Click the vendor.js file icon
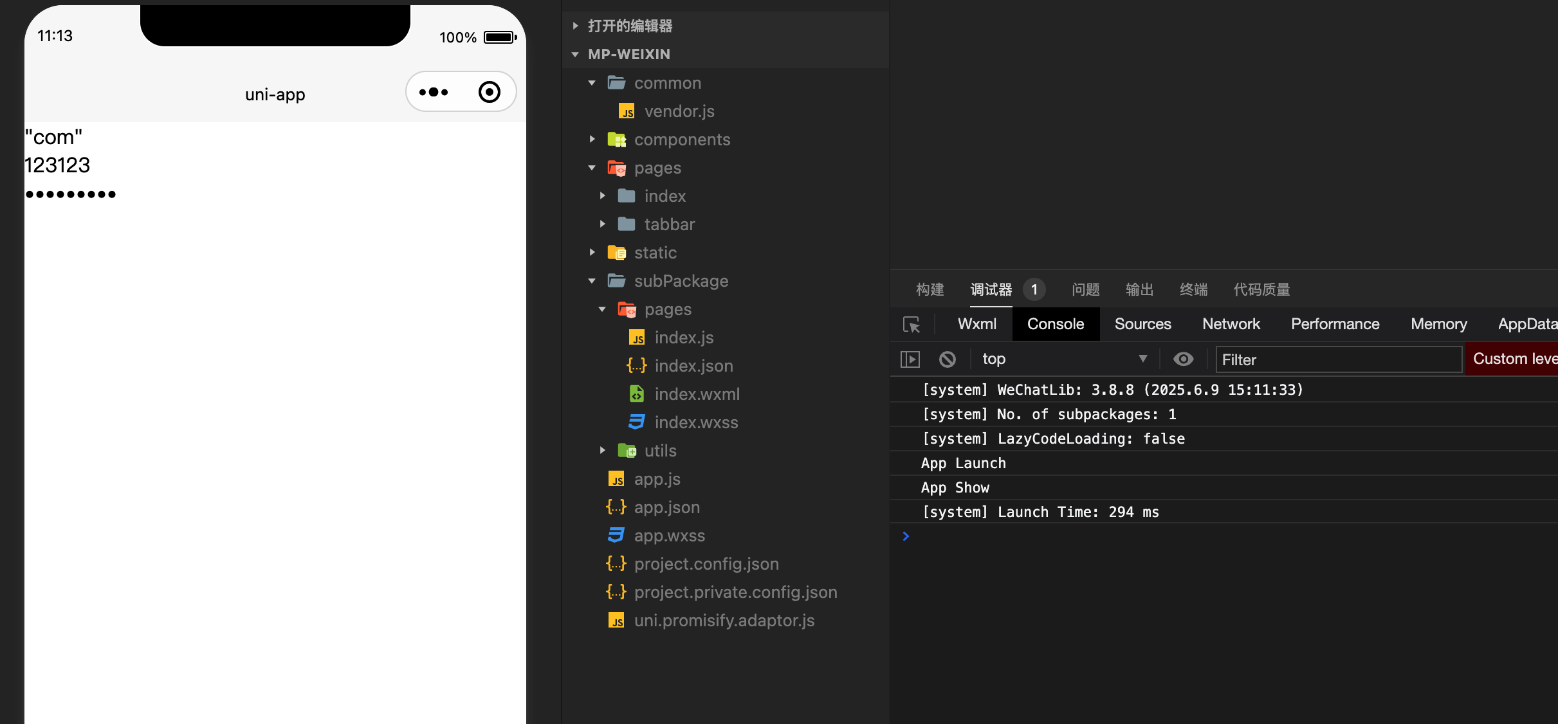 pyautogui.click(x=627, y=111)
